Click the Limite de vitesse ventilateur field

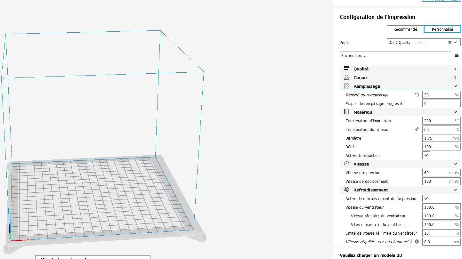pyautogui.click(x=442, y=233)
